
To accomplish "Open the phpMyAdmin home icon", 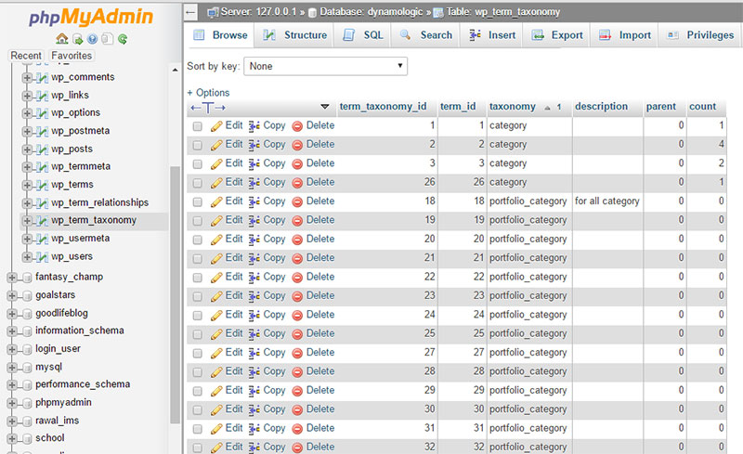I will (62, 39).
